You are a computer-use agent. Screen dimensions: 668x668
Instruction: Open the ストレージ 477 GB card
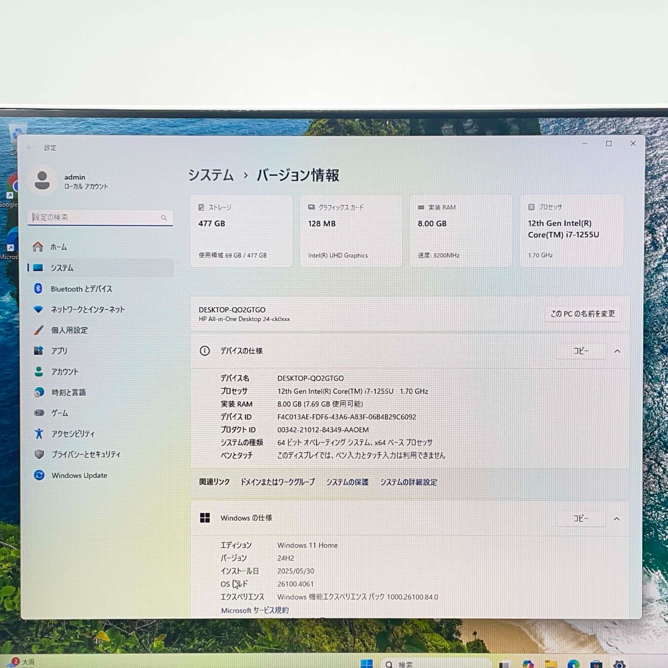(x=241, y=231)
